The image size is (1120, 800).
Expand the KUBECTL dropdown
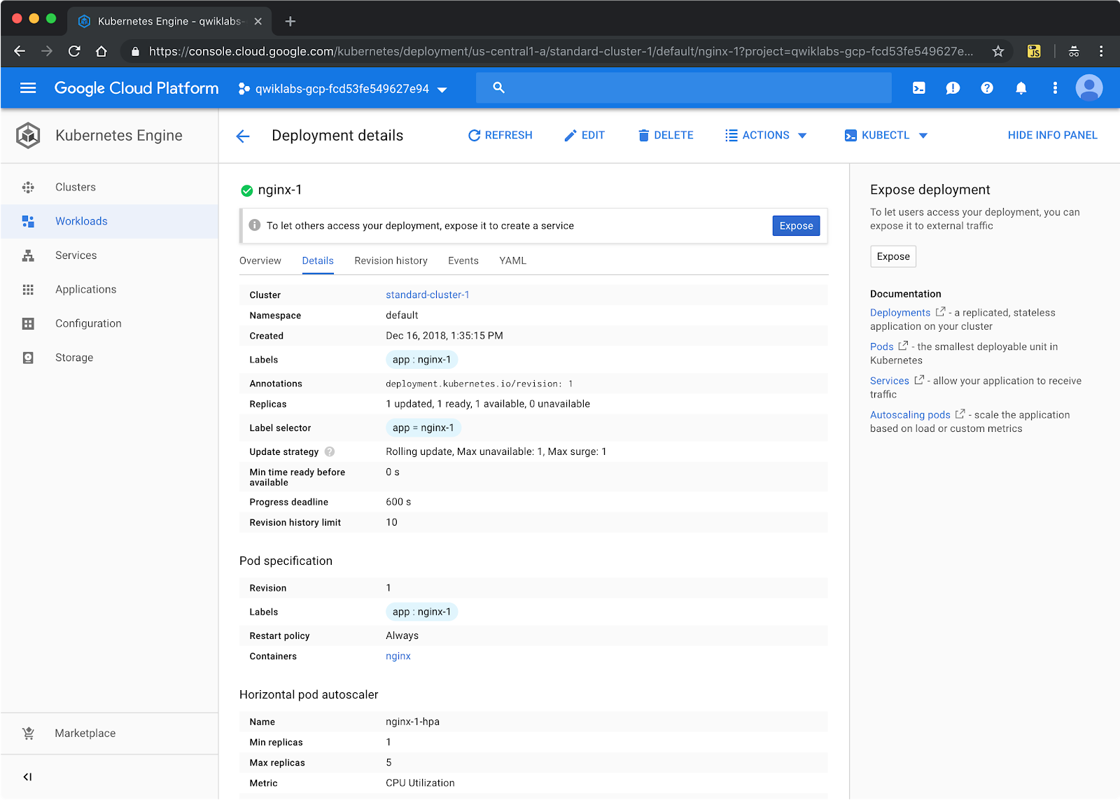pyautogui.click(x=885, y=136)
